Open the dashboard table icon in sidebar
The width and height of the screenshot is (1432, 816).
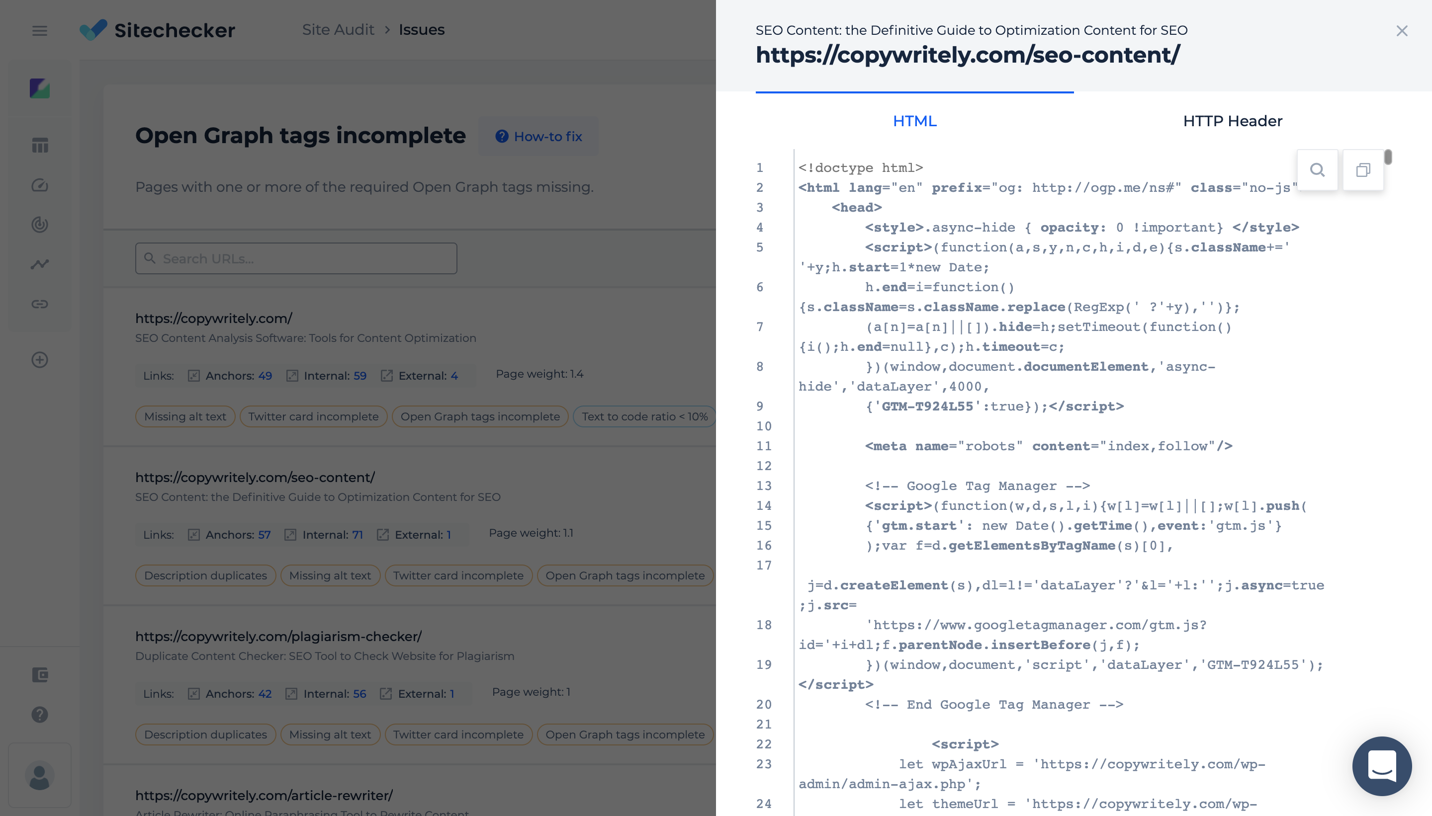click(x=40, y=145)
